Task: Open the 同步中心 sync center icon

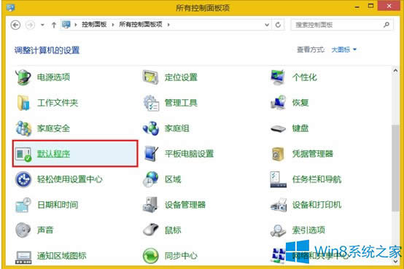Action: point(151,256)
